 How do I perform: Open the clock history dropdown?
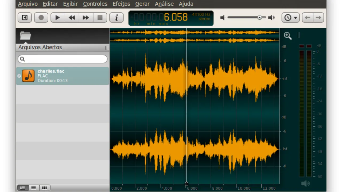(290, 18)
